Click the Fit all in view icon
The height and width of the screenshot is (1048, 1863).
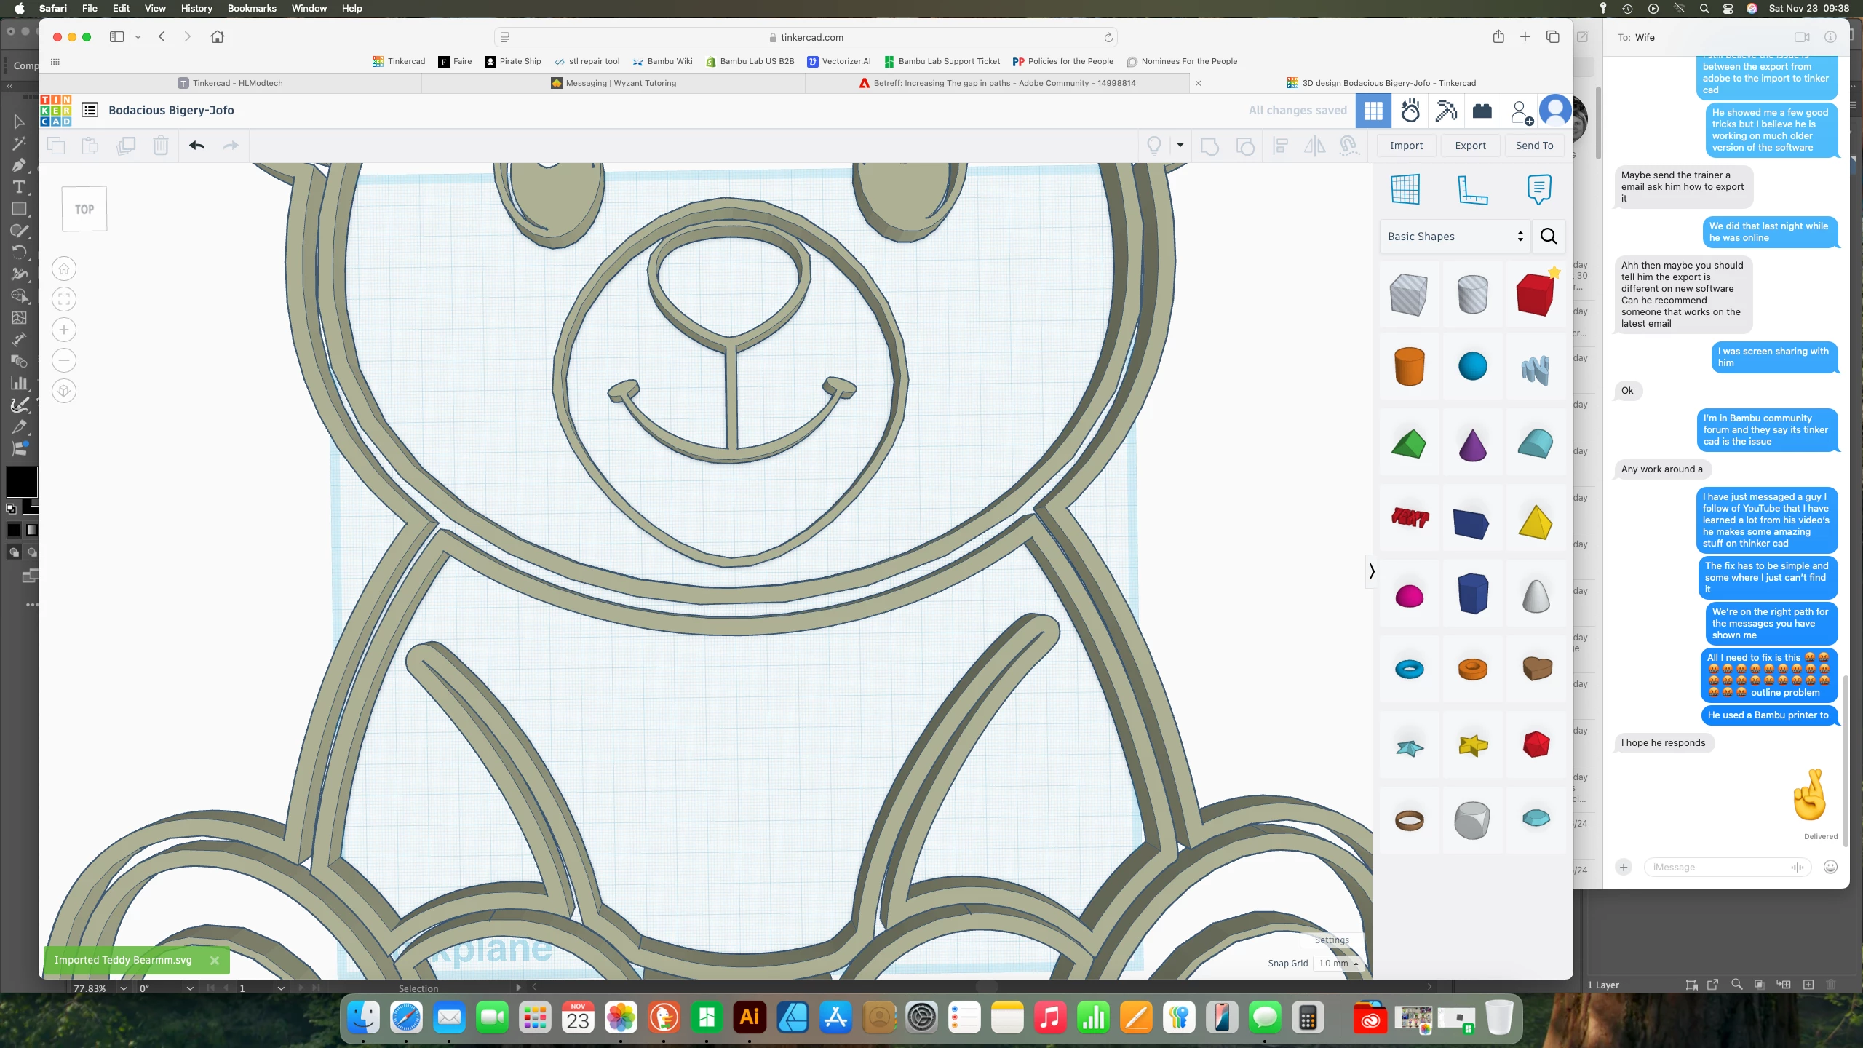tap(64, 299)
